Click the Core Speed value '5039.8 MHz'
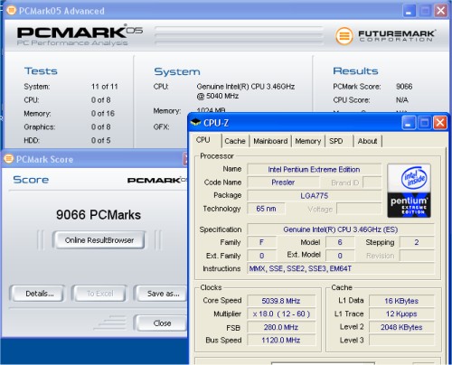The image size is (452, 365). (x=281, y=301)
